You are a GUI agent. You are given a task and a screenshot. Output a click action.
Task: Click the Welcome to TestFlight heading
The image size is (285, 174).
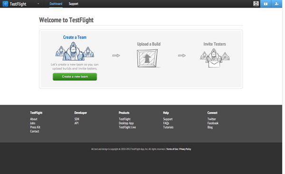(x=66, y=20)
